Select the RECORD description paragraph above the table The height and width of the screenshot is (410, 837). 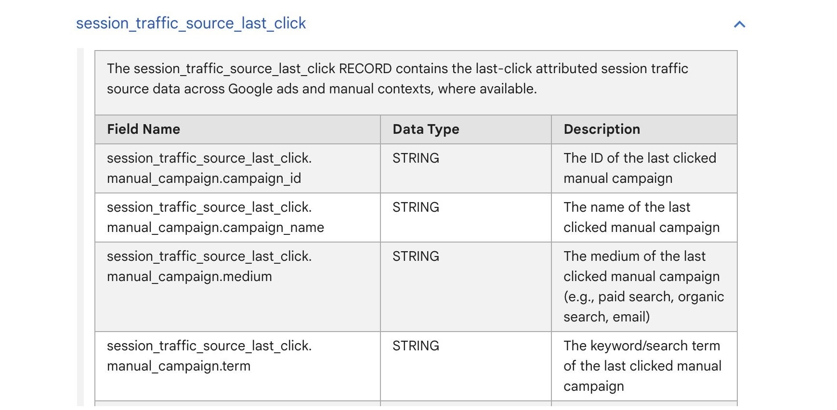pyautogui.click(x=397, y=79)
